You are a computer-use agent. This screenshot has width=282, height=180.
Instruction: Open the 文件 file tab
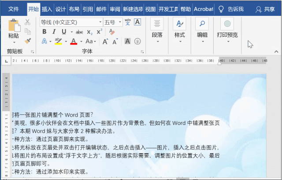tap(14, 9)
